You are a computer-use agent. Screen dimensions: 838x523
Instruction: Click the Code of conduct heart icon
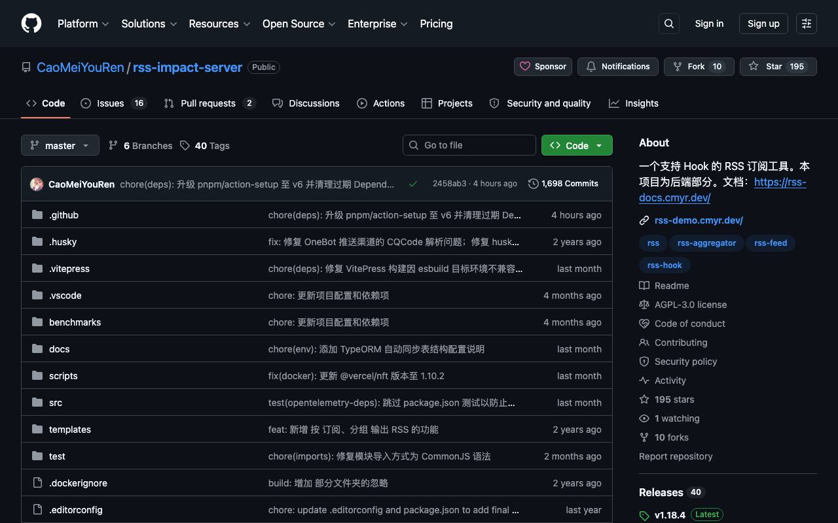(x=644, y=324)
